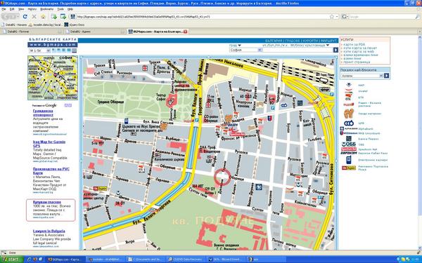
Task: Open the Lawyers in Bulgaria ad link
Action: tap(49, 231)
